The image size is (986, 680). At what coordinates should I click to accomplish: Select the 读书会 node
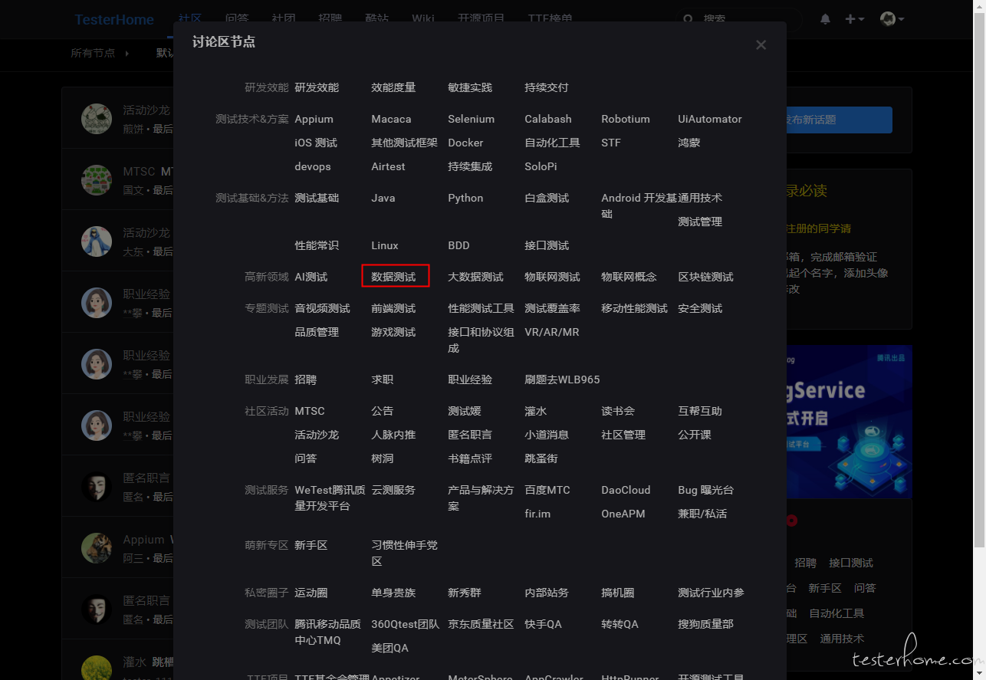click(618, 411)
